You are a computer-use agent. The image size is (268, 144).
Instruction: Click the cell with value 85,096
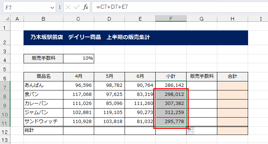109,104
